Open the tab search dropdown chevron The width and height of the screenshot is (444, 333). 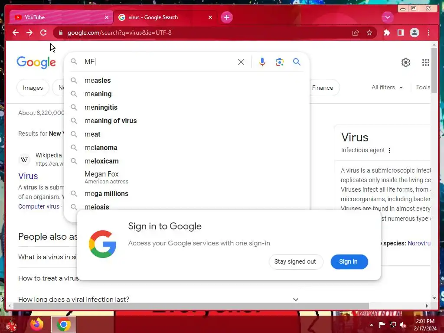tap(387, 17)
